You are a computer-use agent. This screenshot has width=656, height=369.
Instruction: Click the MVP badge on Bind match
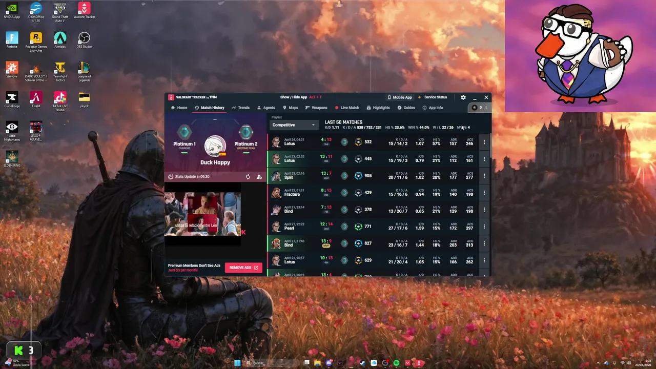pos(326,246)
